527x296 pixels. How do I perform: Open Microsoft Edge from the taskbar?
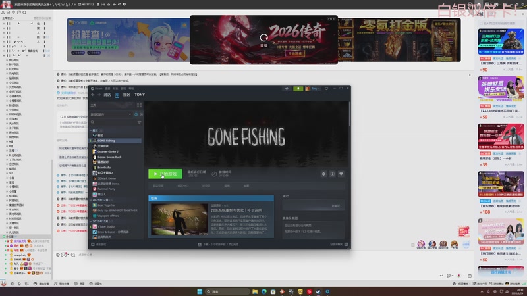[x=264, y=291]
